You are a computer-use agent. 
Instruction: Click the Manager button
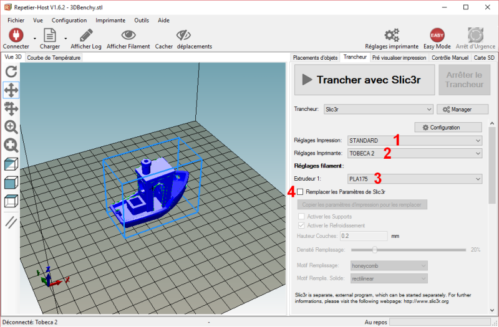coord(462,109)
